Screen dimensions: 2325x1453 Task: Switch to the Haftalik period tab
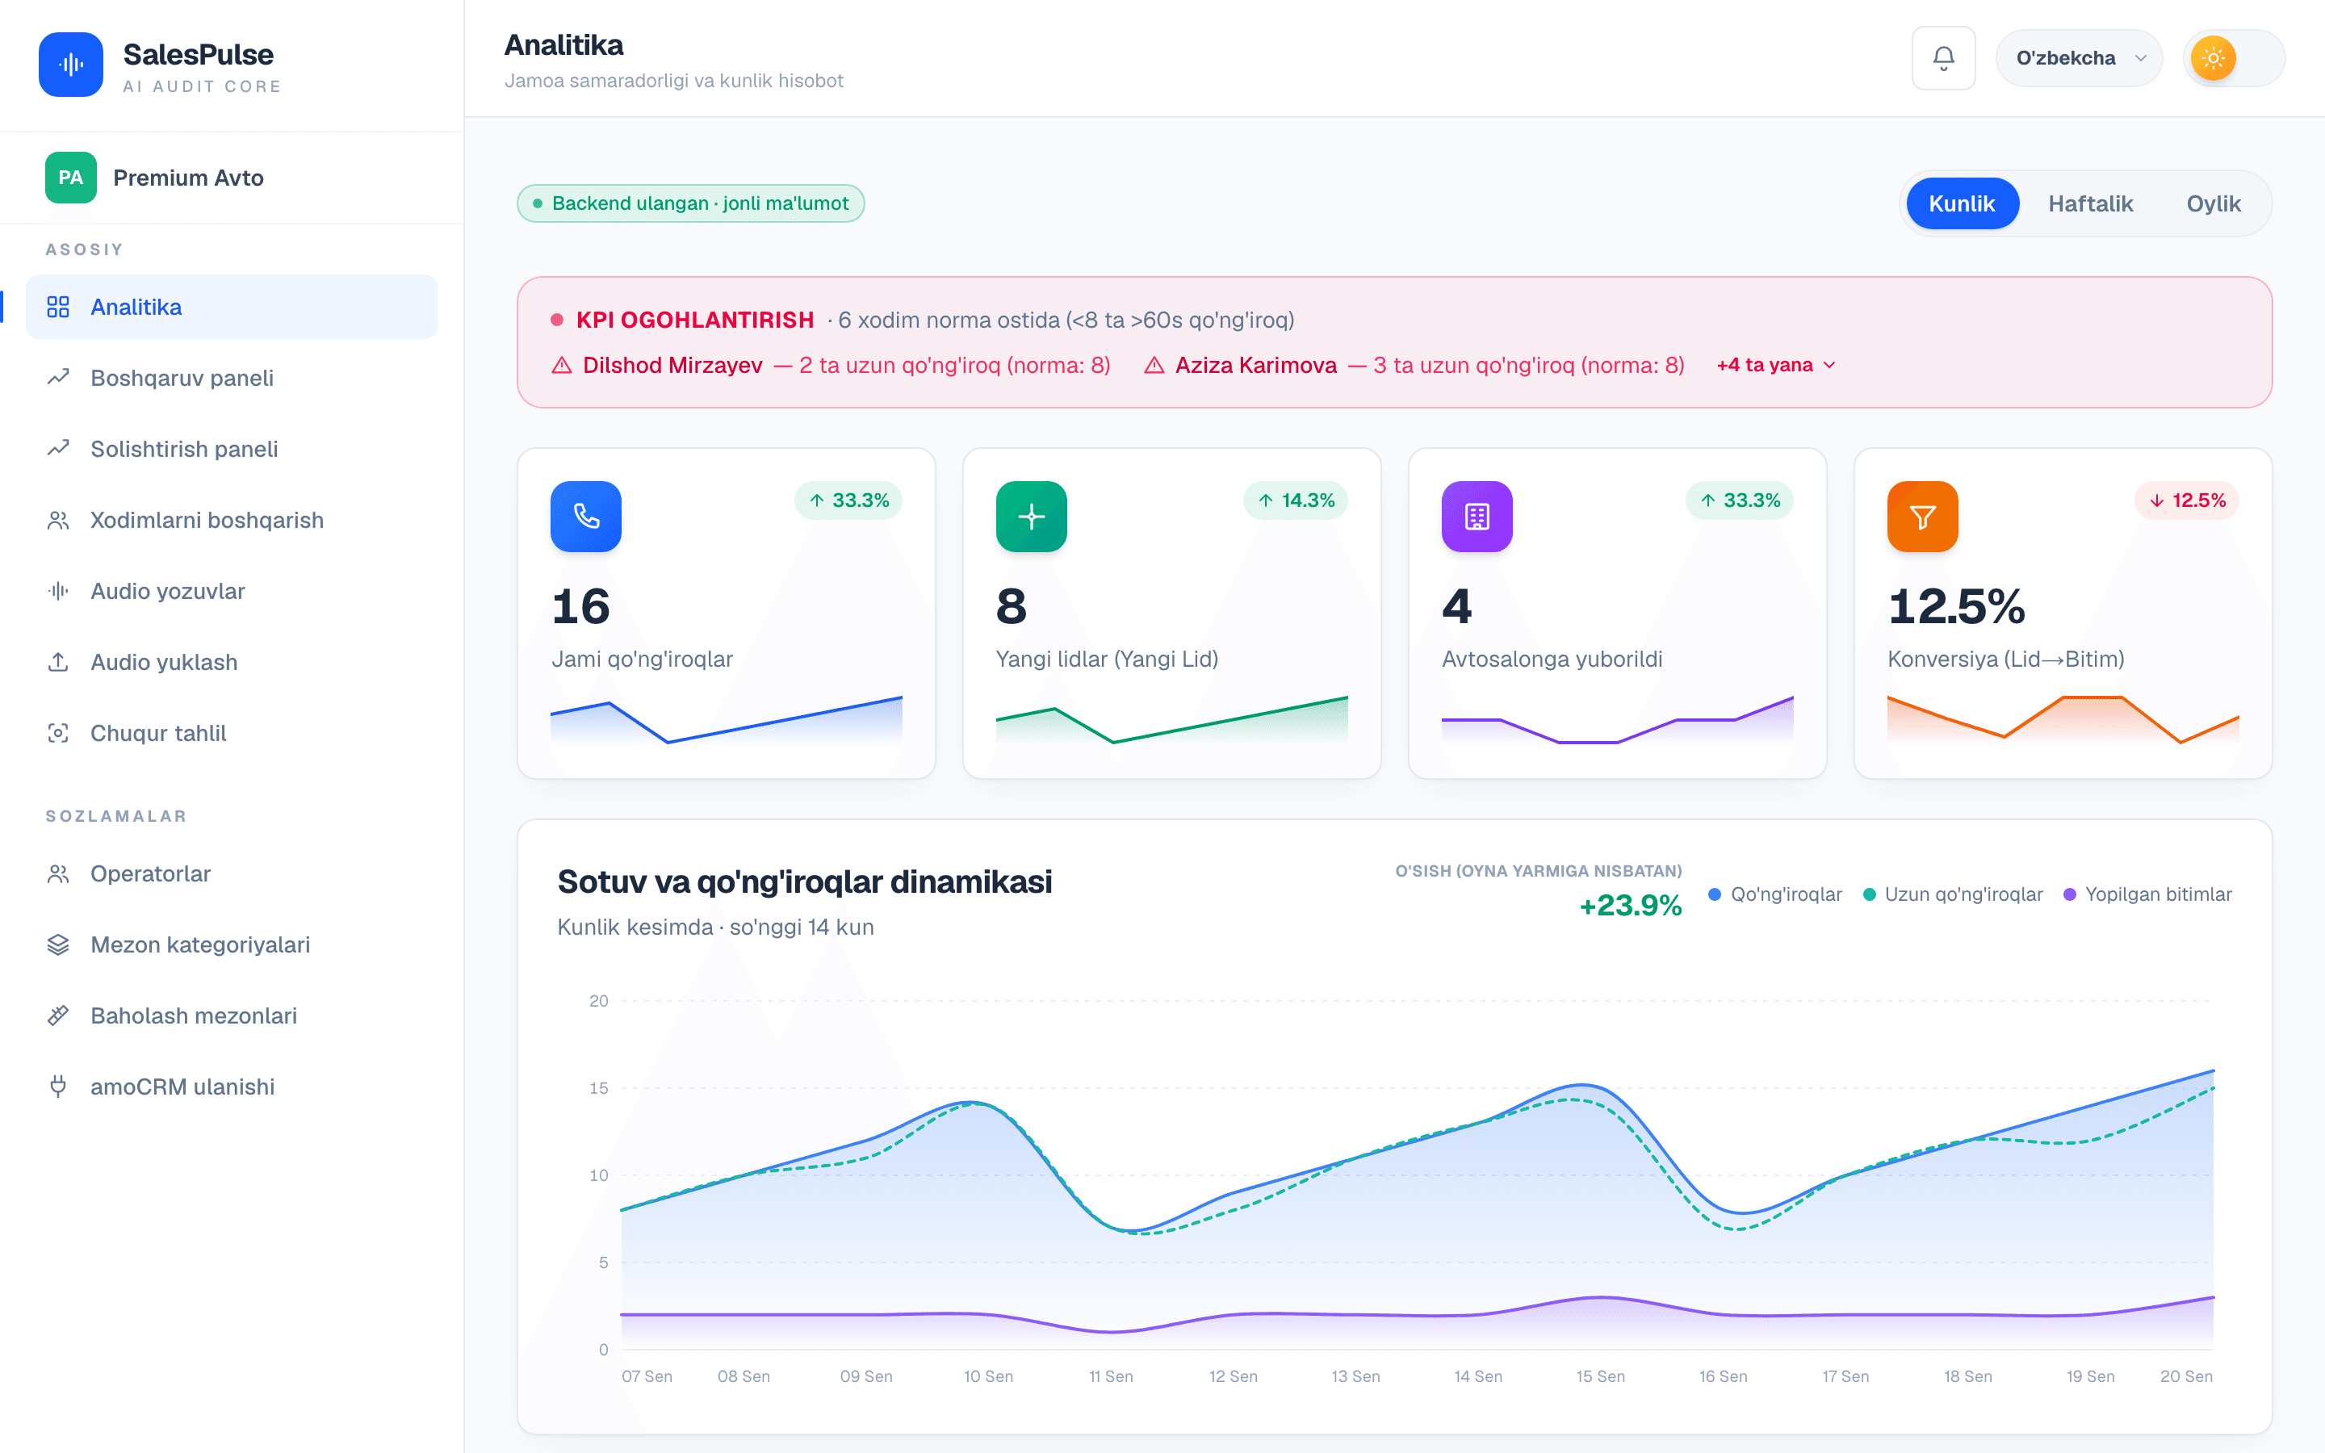click(2089, 203)
